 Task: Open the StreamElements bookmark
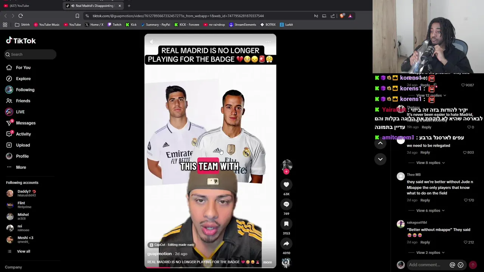(242, 25)
